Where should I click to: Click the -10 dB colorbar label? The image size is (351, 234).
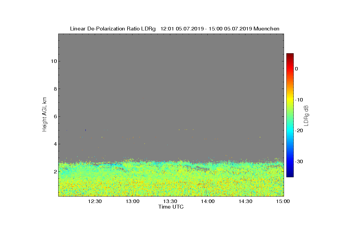pos(299,100)
